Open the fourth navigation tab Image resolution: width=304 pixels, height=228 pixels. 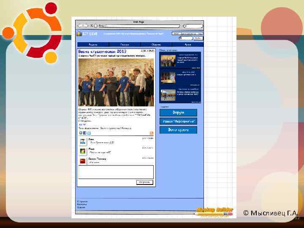click(x=187, y=45)
